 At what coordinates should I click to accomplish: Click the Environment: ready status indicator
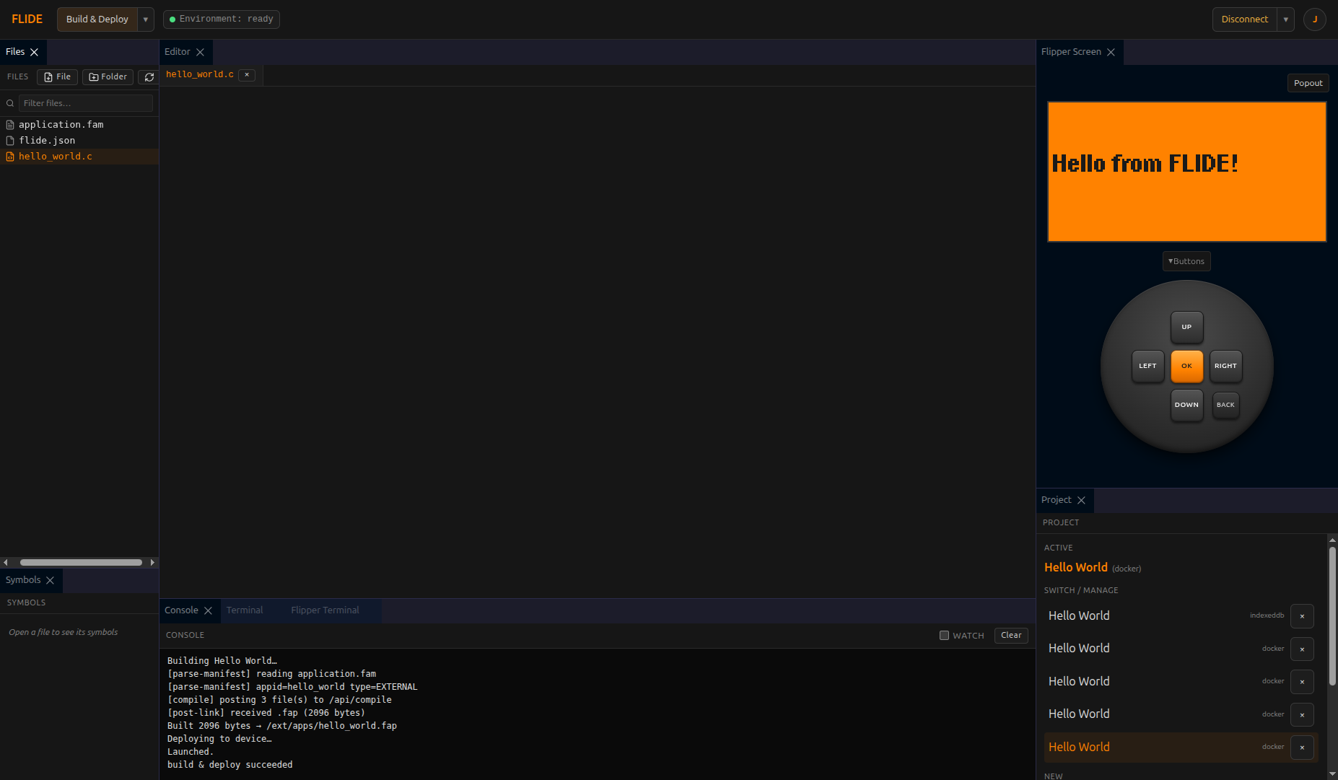click(x=222, y=19)
